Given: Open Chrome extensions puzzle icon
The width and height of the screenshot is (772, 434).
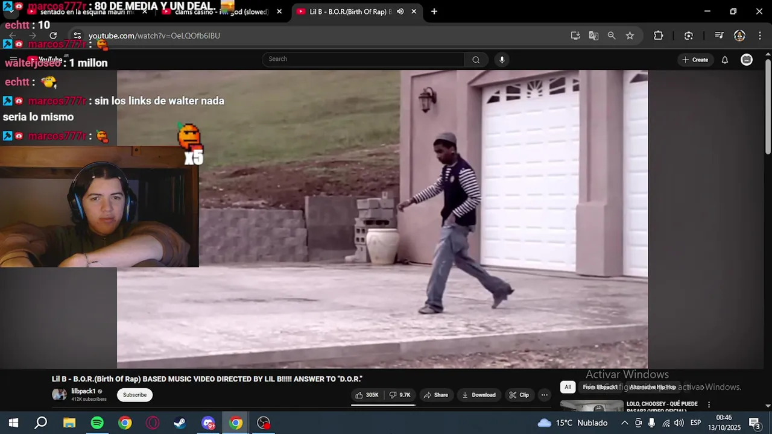Looking at the screenshot, I should [x=658, y=36].
